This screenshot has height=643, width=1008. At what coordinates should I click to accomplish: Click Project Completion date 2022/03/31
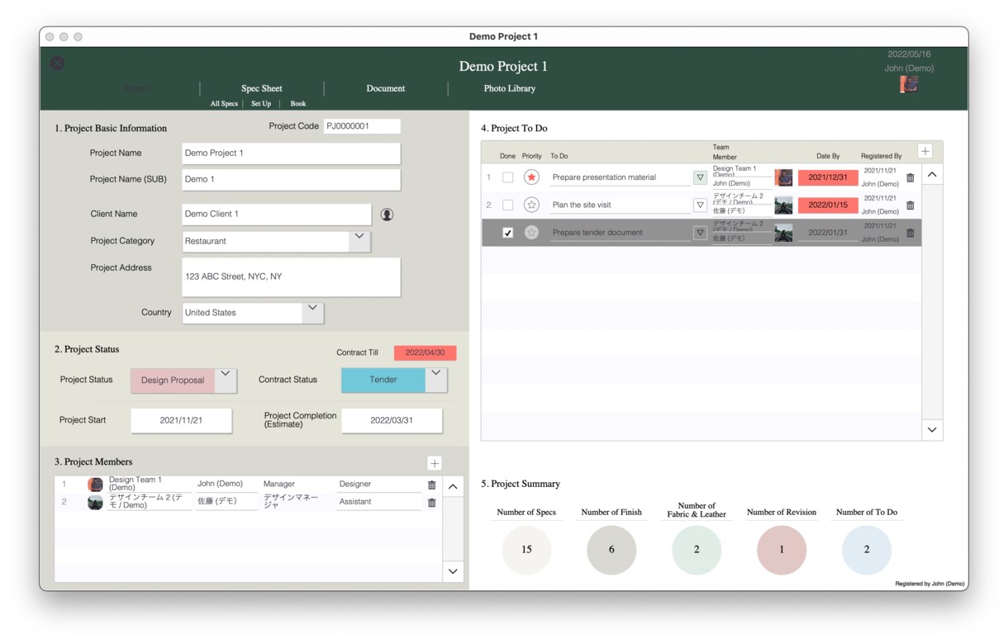[392, 420]
